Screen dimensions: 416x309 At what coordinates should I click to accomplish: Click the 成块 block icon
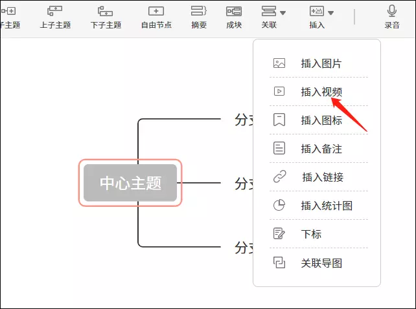[233, 11]
